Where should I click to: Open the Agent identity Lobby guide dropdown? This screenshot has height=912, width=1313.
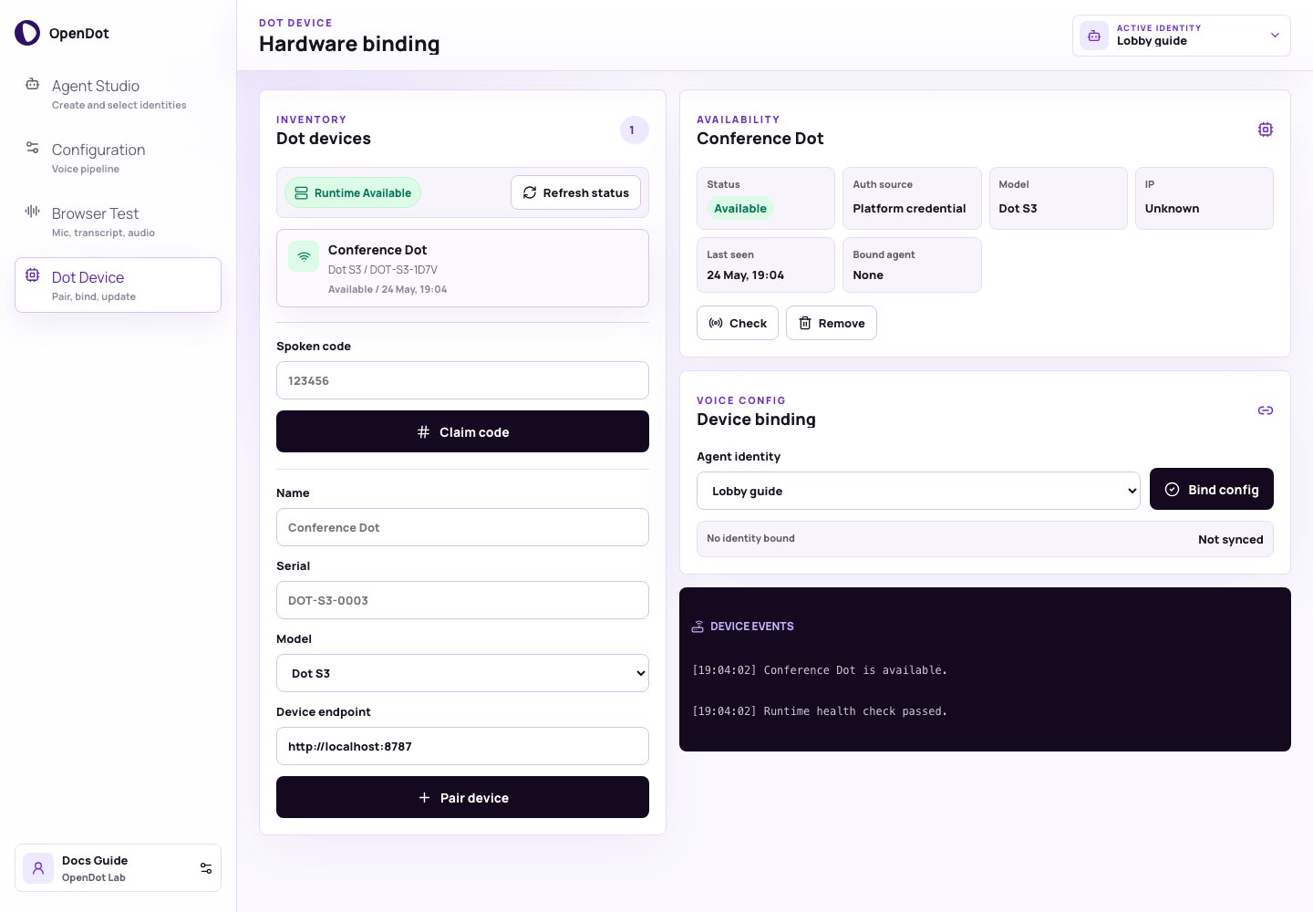point(918,491)
